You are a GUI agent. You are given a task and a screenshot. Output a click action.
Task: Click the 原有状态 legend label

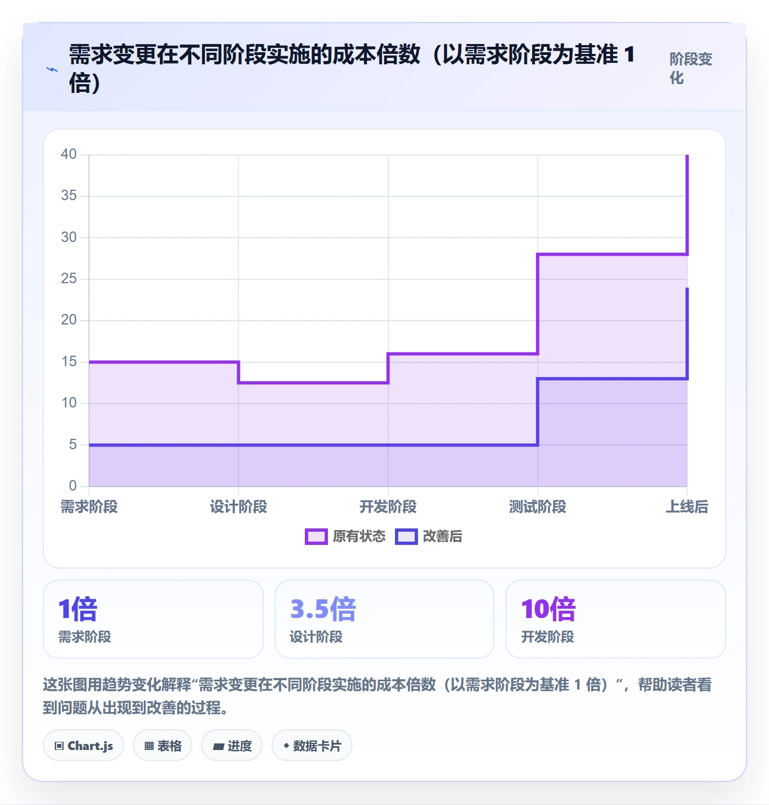(359, 537)
